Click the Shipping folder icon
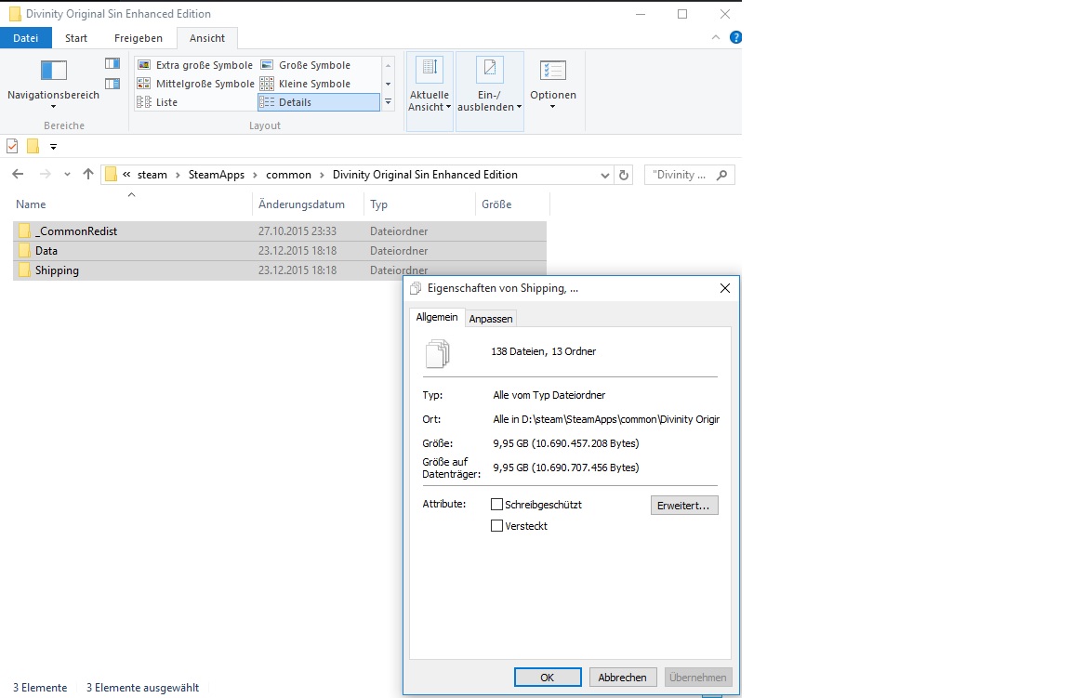Screen dimensions: 1071x698 pyautogui.click(x=24, y=270)
